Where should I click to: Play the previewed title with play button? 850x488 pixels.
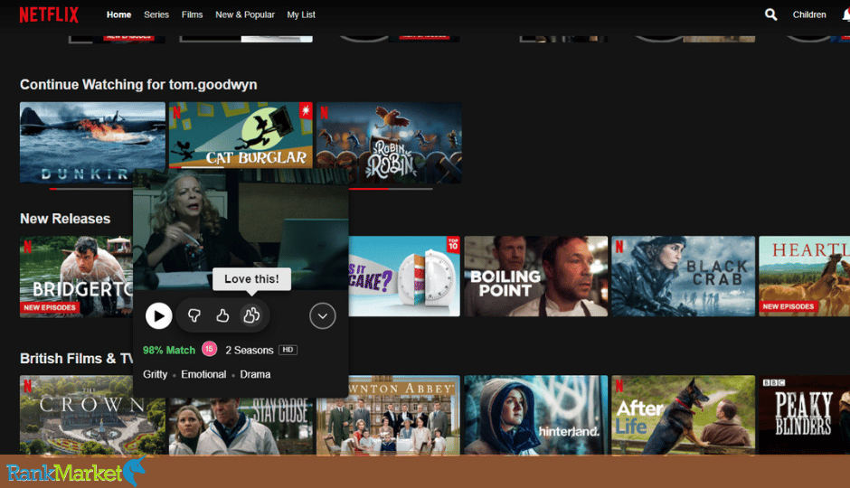tap(158, 315)
